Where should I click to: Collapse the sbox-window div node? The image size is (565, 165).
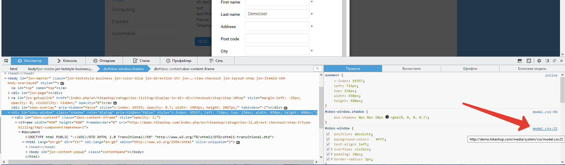[x=9, y=112]
